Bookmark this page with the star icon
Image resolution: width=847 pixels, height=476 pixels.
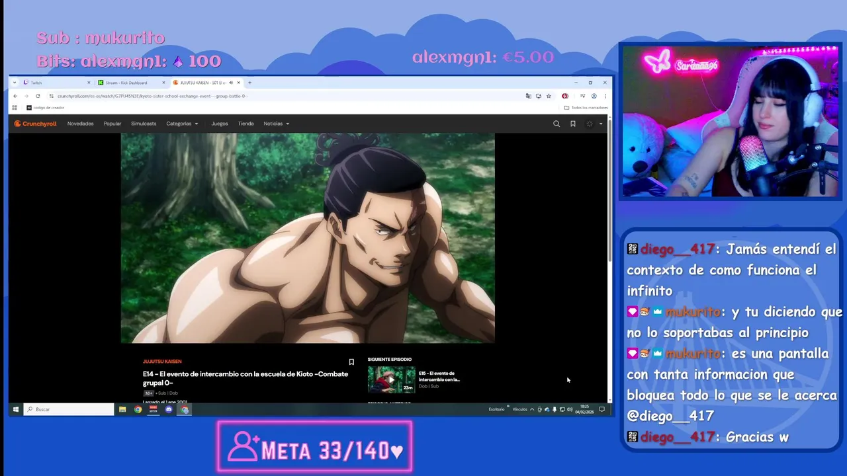(549, 96)
